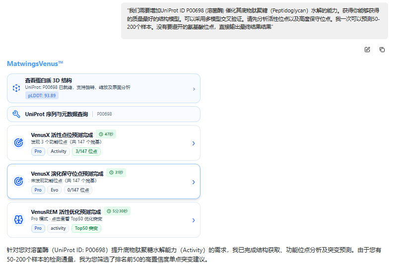The width and height of the screenshot is (401, 264).
Task: Click the user prompt message bubble
Action: coord(255,21)
